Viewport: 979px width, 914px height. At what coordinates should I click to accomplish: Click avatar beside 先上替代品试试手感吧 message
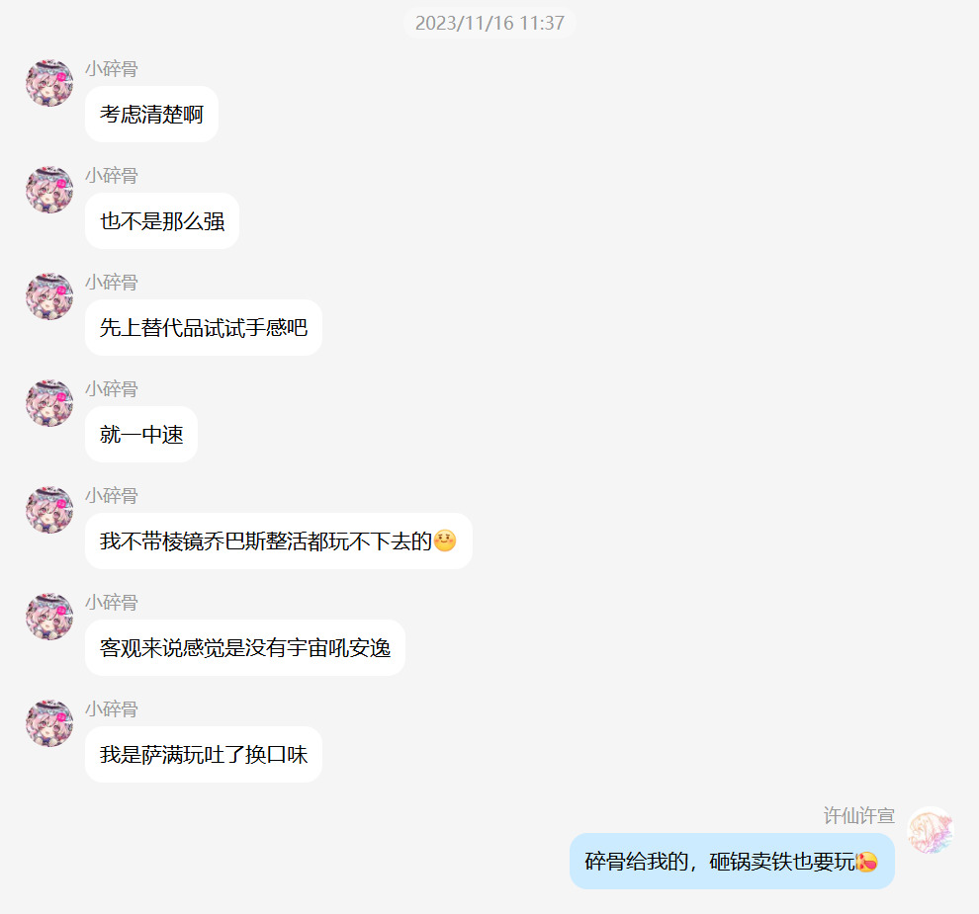point(49,296)
